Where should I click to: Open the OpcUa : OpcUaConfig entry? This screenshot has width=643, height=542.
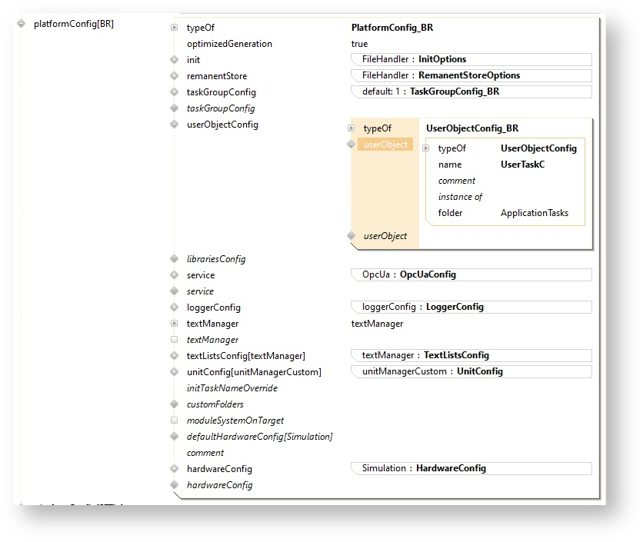point(471,275)
